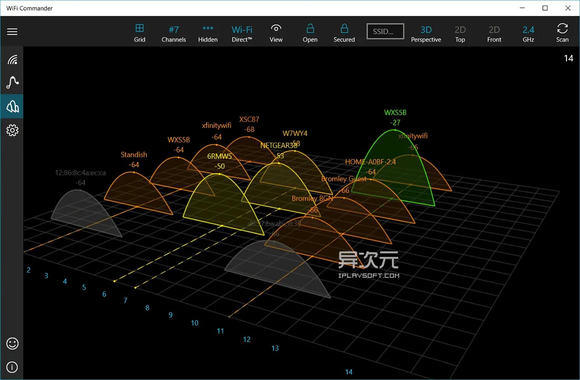Image resolution: width=580 pixels, height=380 pixels.
Task: Toggle the Grid display
Action: (140, 33)
